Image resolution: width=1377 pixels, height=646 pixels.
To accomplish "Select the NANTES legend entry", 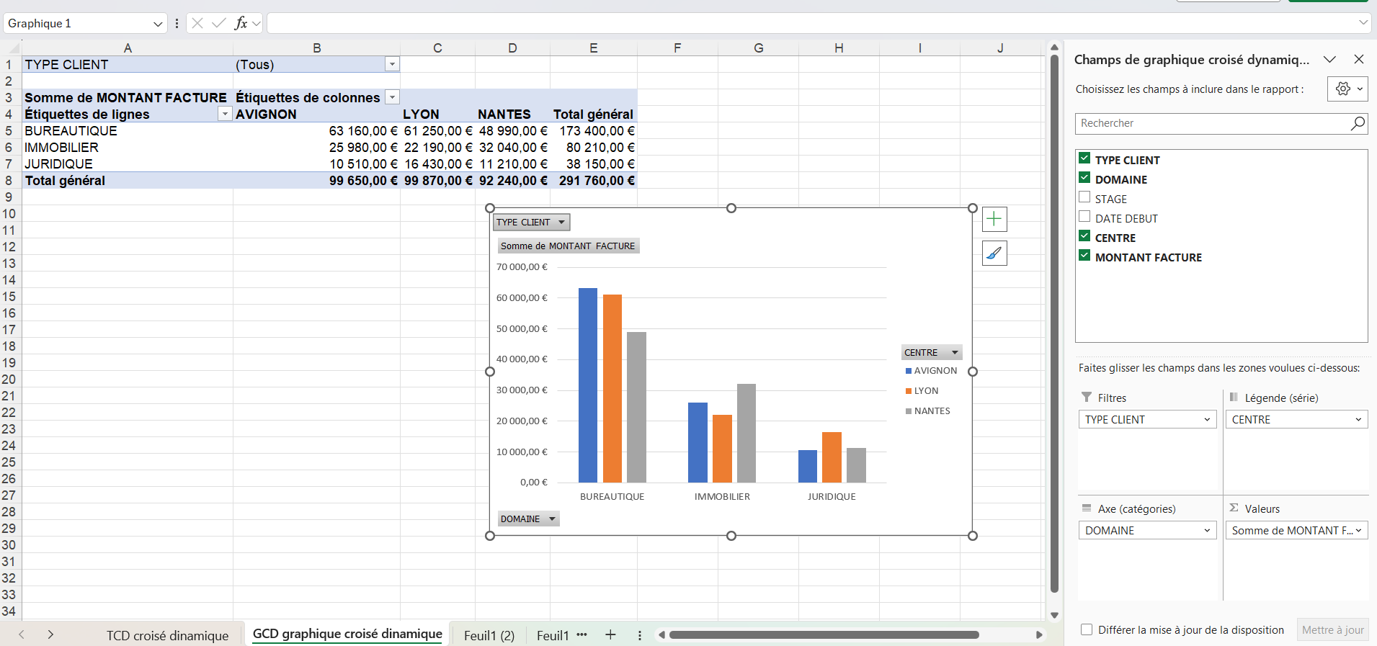I will pos(927,411).
